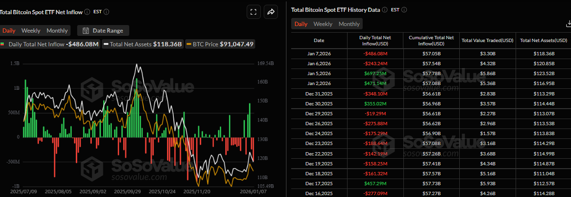This screenshot has width=571, height=197.
Task: Click the Daily Total Net Inflow column header
Action: 375,41
